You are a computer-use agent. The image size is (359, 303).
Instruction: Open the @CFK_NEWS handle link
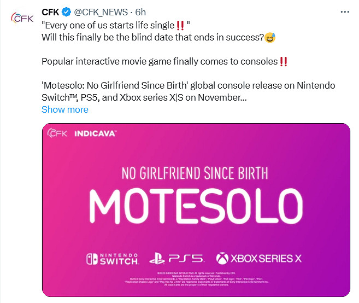(99, 13)
